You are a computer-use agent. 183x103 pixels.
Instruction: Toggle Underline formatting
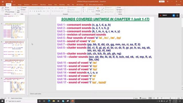point(34,11)
